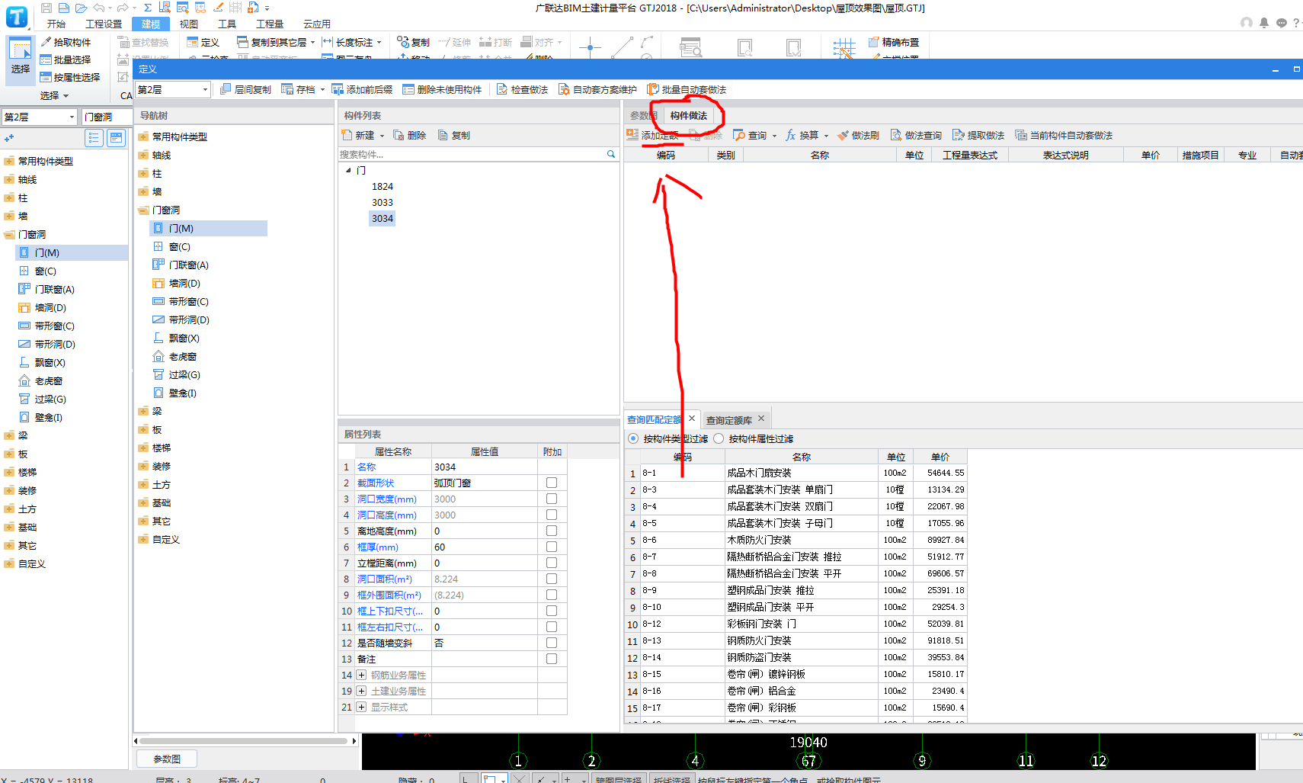Screen dimensions: 1303x783
Task: Select 按构件类型过滤 radio button
Action: (633, 438)
